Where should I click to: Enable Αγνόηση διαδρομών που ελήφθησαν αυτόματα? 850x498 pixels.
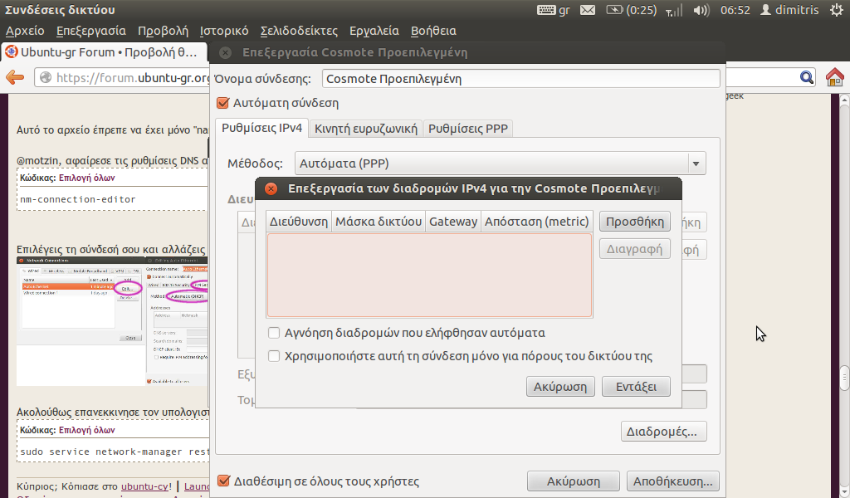274,333
